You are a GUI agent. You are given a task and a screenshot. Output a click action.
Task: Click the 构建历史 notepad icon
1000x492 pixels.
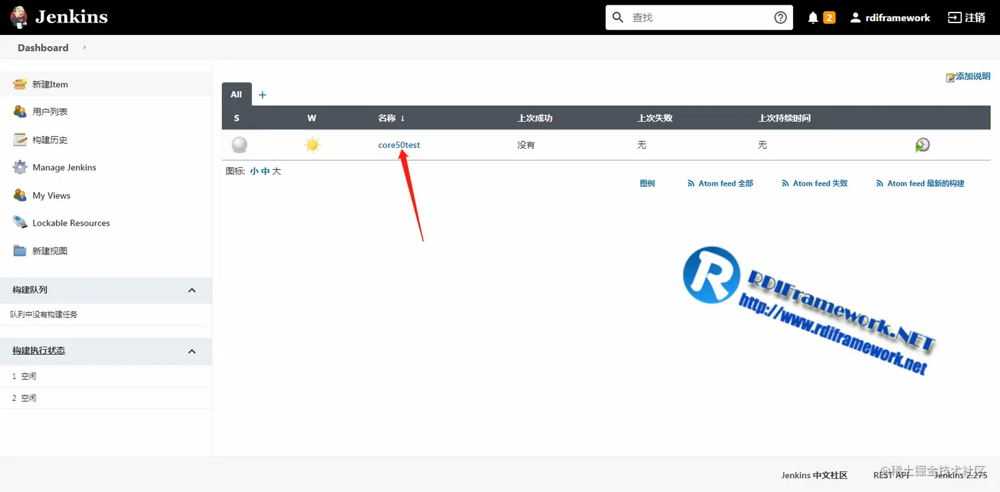(21, 139)
